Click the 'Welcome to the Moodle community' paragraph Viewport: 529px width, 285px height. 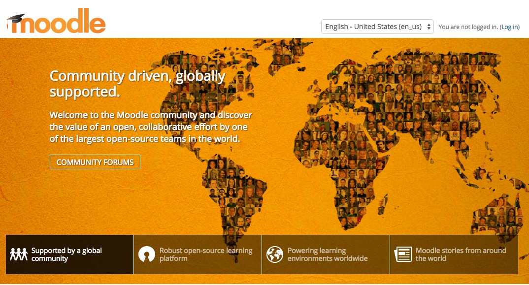[151, 127]
